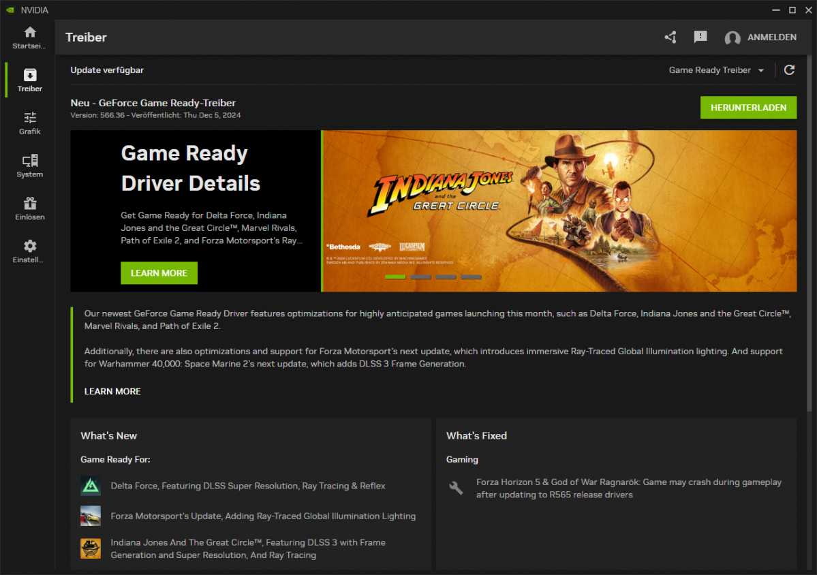Minimize the NVIDIA app window
The image size is (817, 575).
pyautogui.click(x=776, y=10)
